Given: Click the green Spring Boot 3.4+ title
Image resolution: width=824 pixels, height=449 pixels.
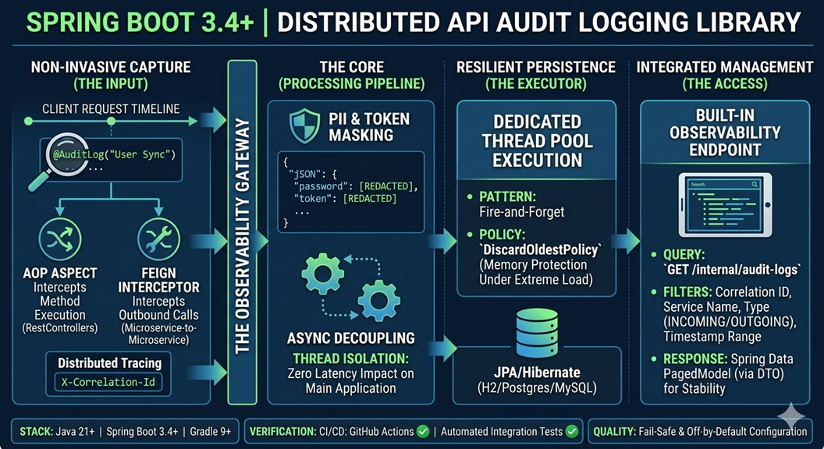Looking at the screenshot, I should [x=140, y=23].
